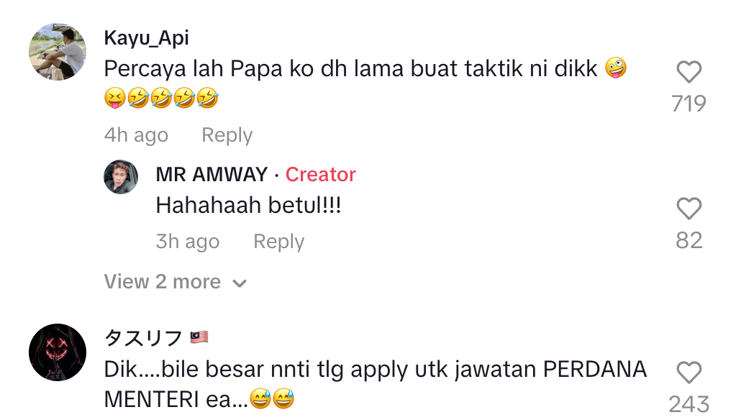Viewport: 741px width, 420px height.
Task: Open the red neon mask avatar
Action: (58, 352)
